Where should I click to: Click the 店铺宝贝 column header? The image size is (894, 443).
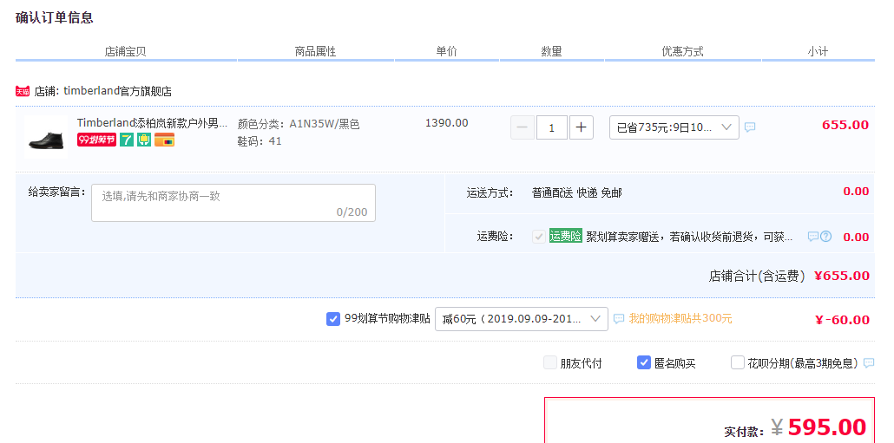tap(126, 51)
